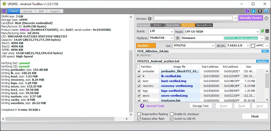271x131 pixels.
Task: Click the log horizontal scrollbar
Action: [x=60, y=119]
